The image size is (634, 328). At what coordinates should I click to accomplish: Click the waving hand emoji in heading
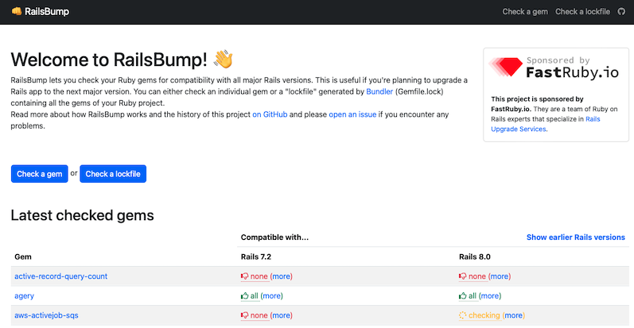pos(224,60)
